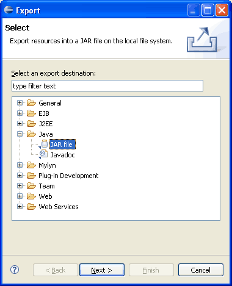Click the type filter text field
The height and width of the screenshot is (286, 232).
pos(107,86)
